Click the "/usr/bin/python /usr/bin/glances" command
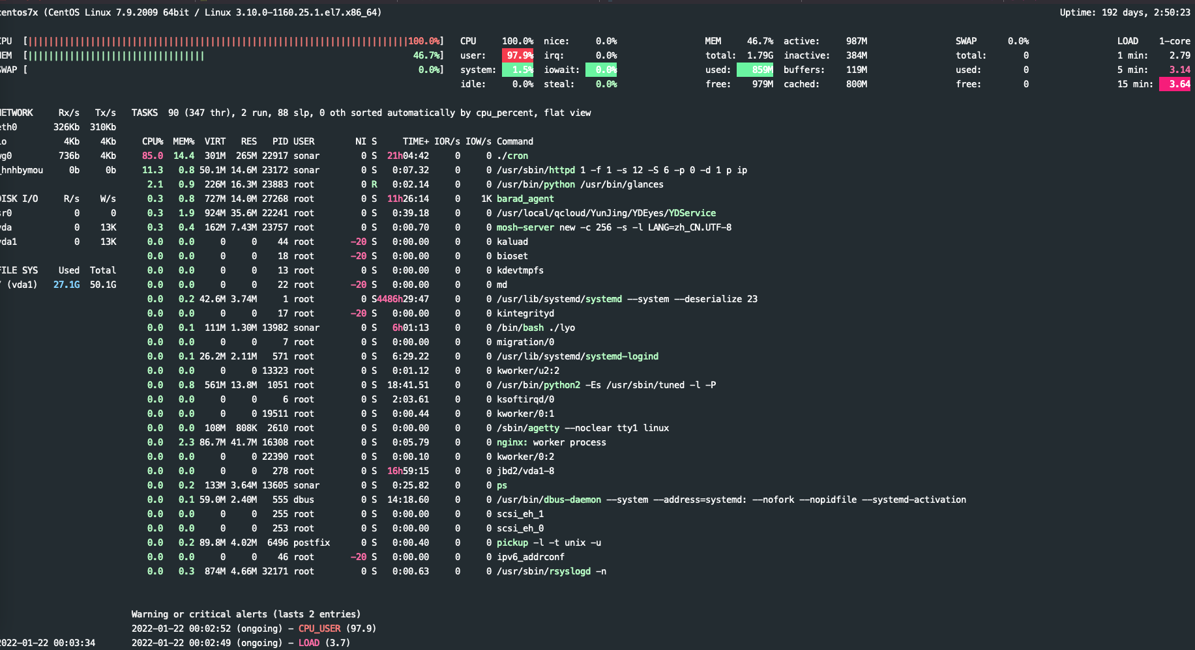 click(580, 184)
